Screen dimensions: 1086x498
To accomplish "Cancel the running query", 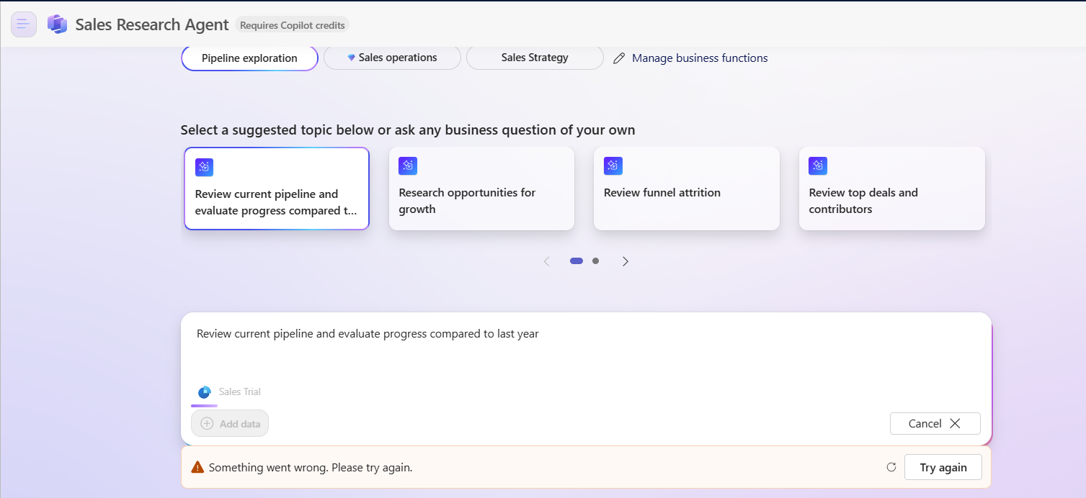I will [x=935, y=424].
